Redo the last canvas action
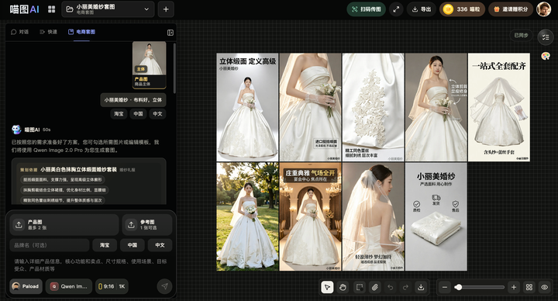The width and height of the screenshot is (558, 301). click(405, 287)
